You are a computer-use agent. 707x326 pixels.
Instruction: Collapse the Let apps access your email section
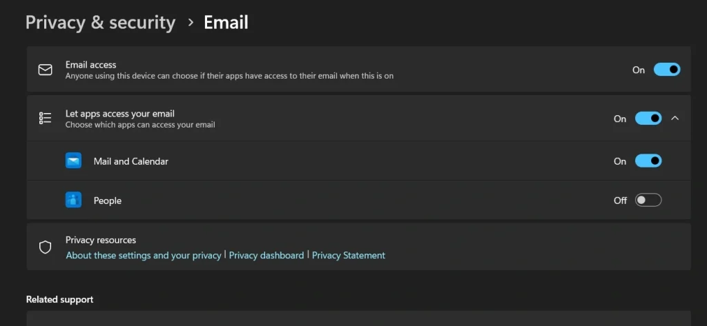[x=675, y=119]
